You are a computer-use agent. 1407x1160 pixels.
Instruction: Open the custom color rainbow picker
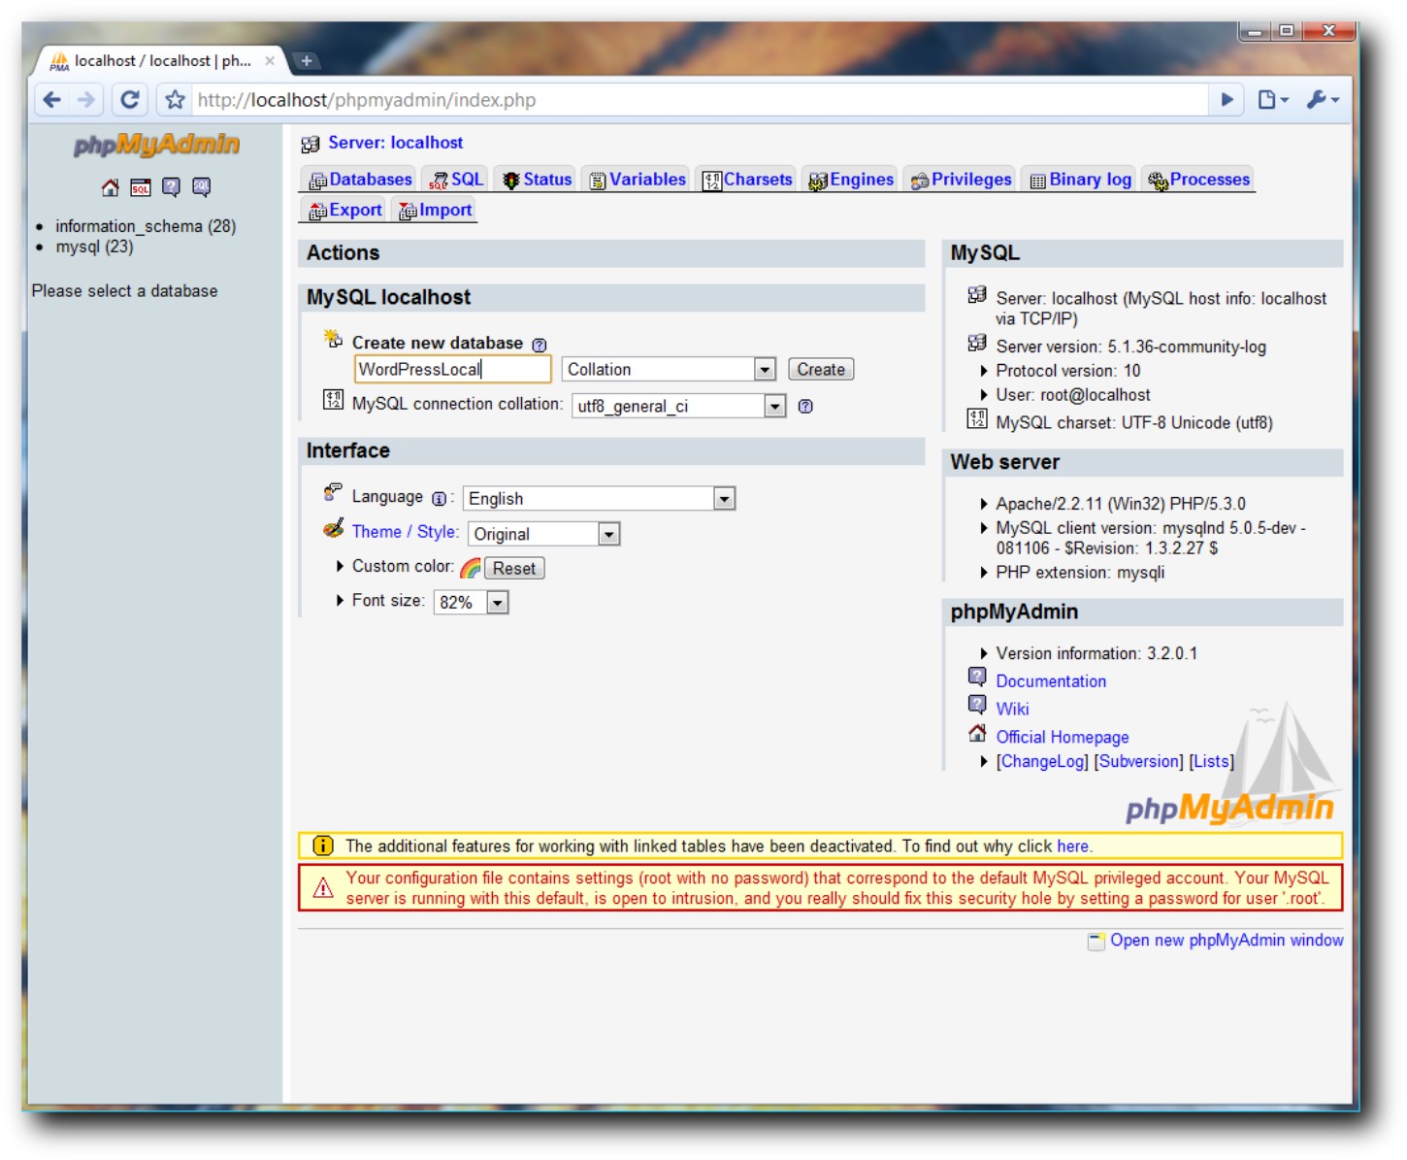[x=471, y=568]
